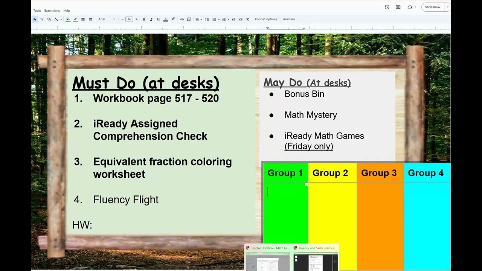Click the Equivalent fraction coloring worksheet item
The width and height of the screenshot is (482, 271).
pos(162,168)
